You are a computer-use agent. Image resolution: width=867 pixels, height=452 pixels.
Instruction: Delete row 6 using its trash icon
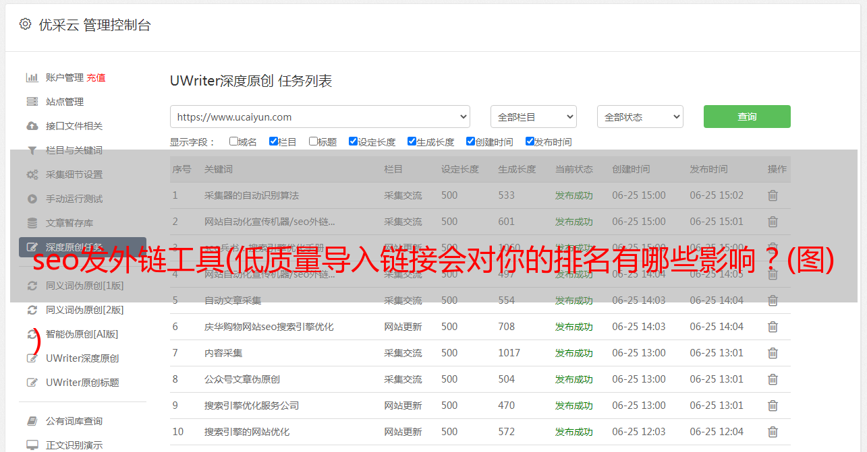tap(773, 327)
